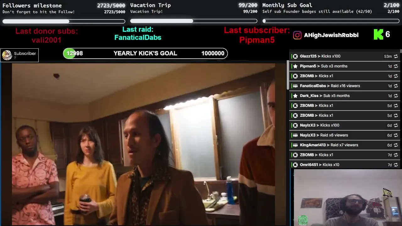Replay the Omri6451 Kicks x10 alert
This screenshot has height=226, width=402.
coord(396,165)
